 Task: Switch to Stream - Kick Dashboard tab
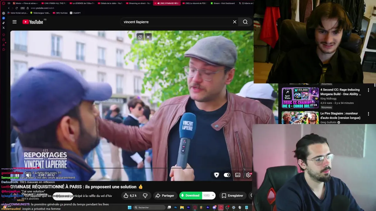pos(223,3)
